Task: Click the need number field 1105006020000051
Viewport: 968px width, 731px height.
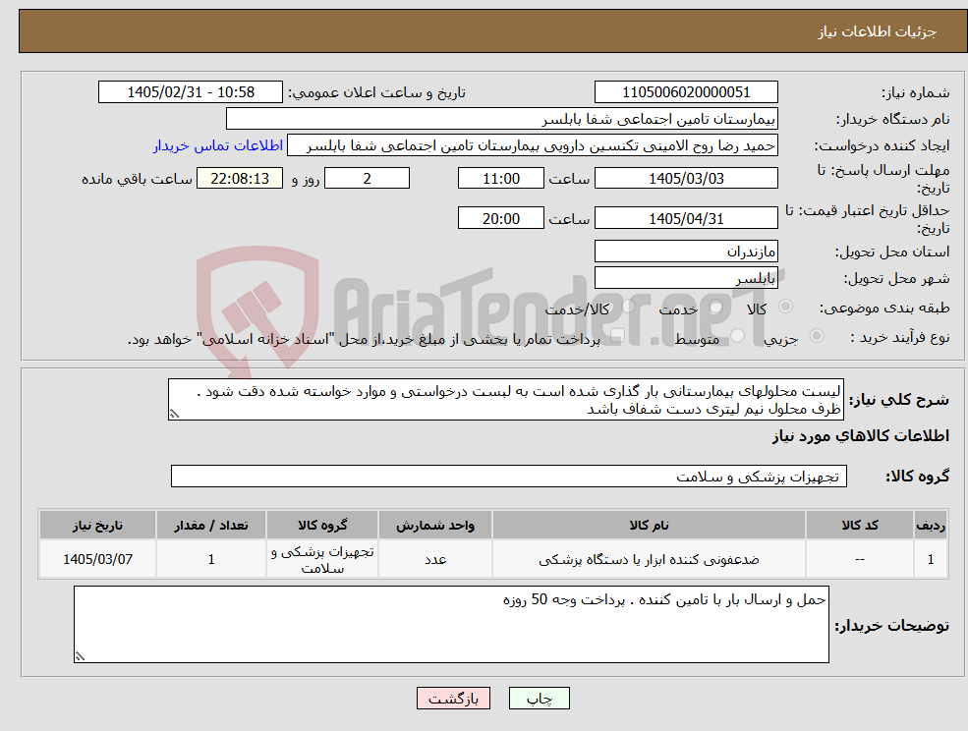Action: point(686,92)
